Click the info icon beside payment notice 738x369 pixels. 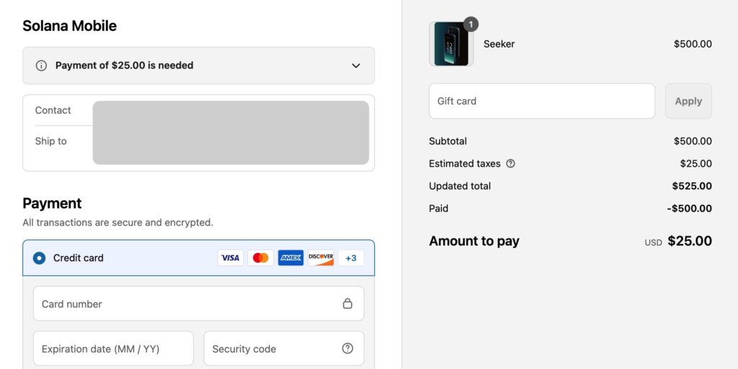click(41, 66)
